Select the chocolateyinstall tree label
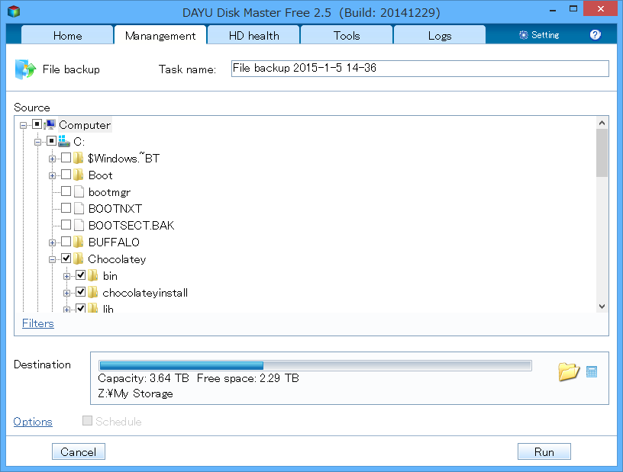 coord(145,293)
